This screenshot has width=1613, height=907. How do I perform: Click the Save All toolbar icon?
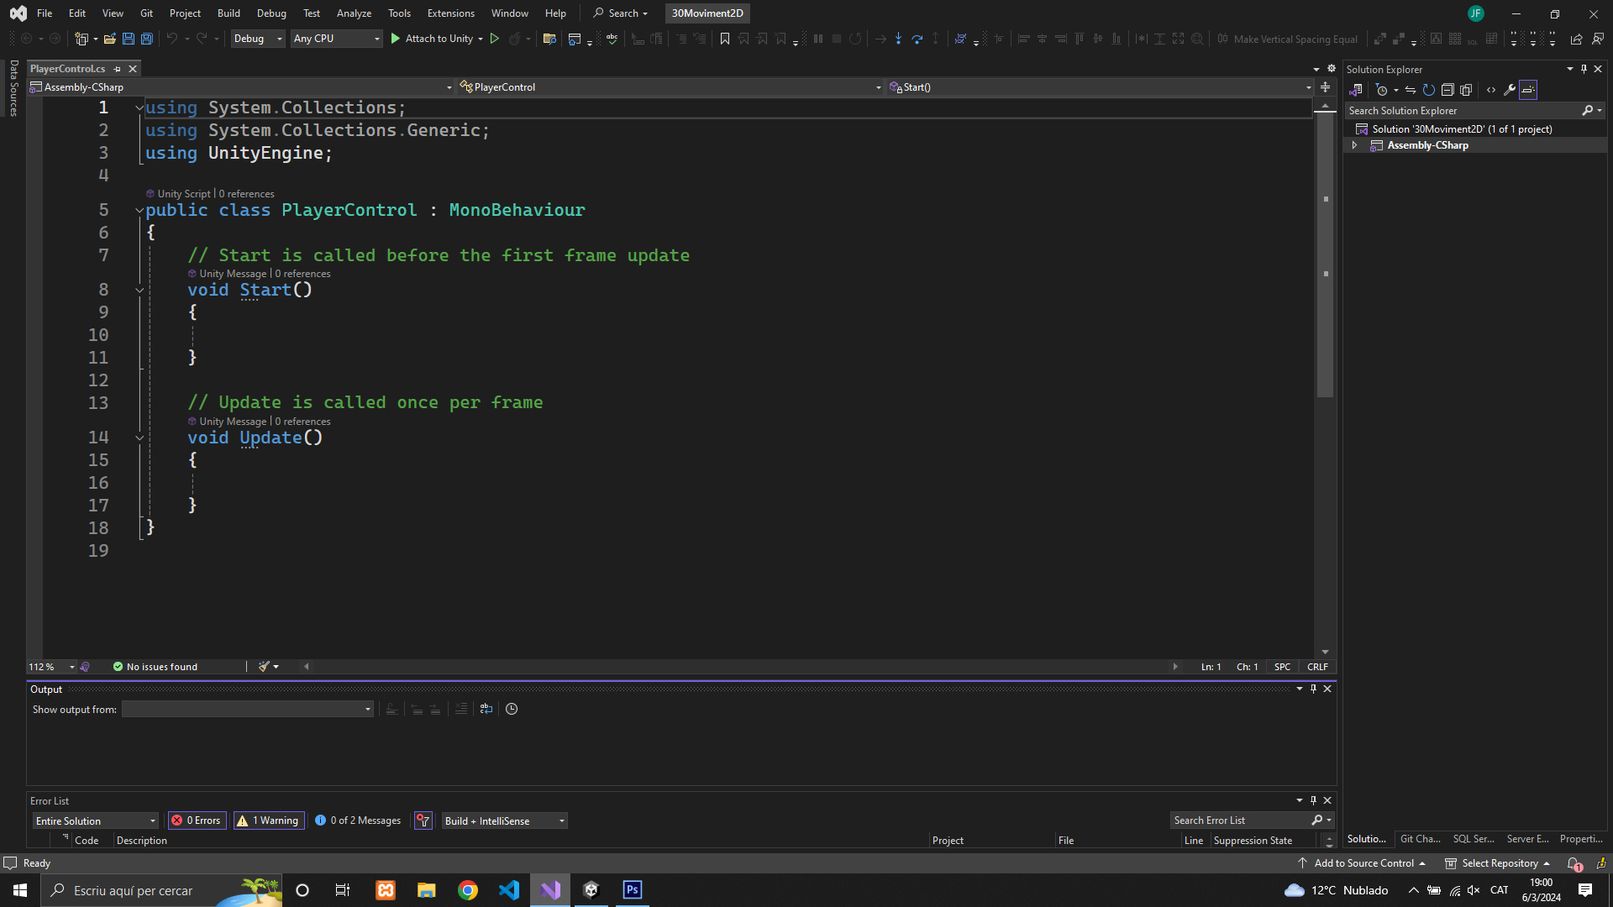(x=146, y=39)
